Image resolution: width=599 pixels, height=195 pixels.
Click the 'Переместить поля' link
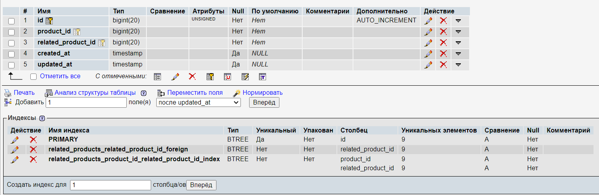click(x=195, y=93)
